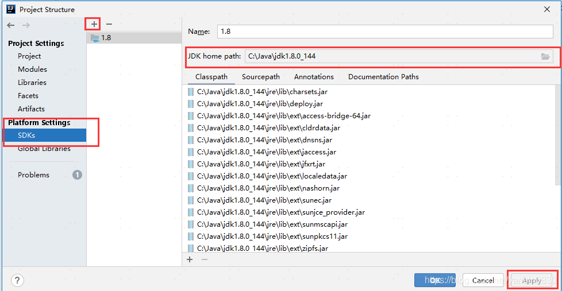Click the OK button
The width and height of the screenshot is (562, 291).
point(435,280)
